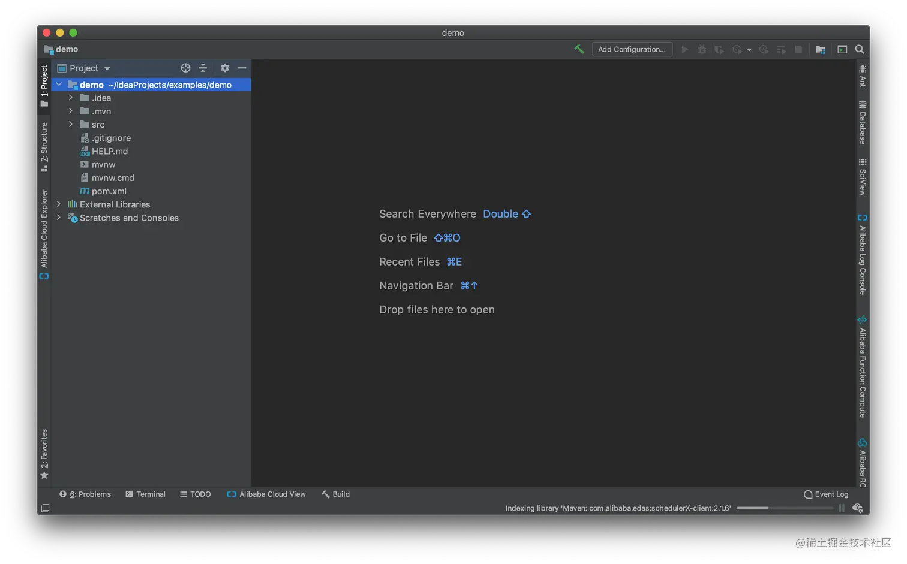Expand Scratches and Consoles node
The height and width of the screenshot is (564, 907).
[x=59, y=218]
